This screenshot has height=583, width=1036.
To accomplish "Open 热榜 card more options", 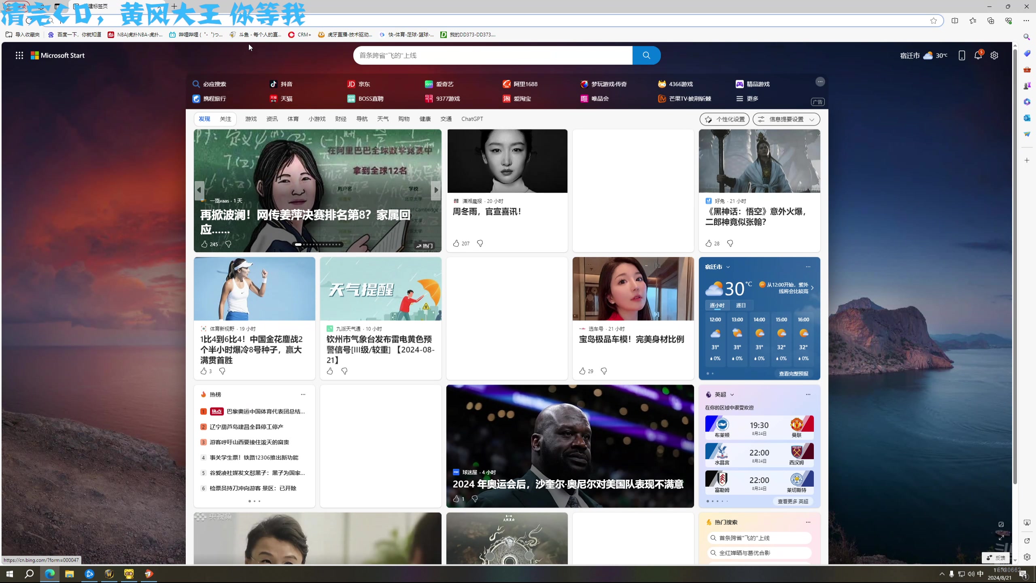I will tap(303, 394).
